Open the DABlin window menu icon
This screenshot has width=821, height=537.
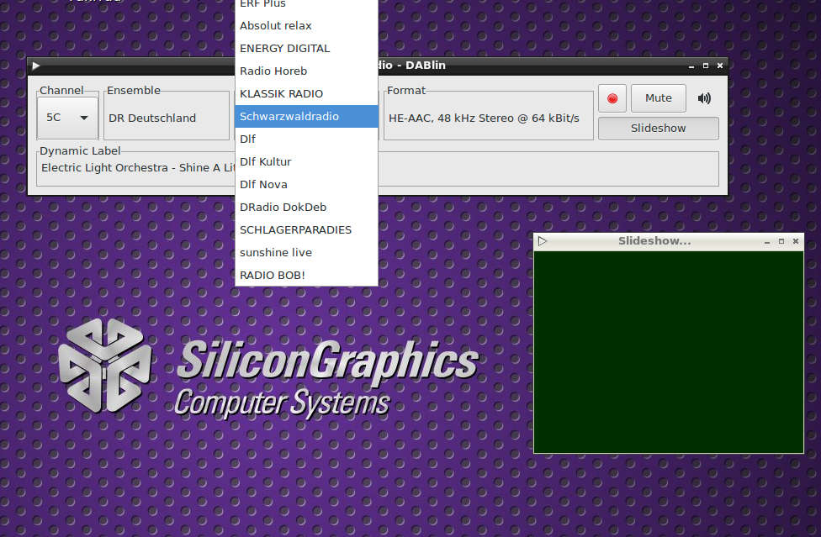tap(36, 66)
